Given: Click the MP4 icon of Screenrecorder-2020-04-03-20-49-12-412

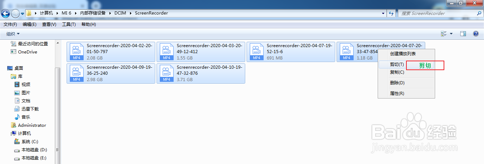Looking at the screenshot, I should pos(166,52).
